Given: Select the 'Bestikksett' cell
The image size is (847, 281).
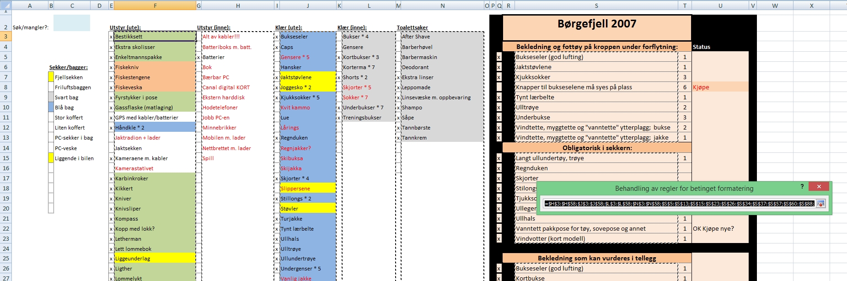Looking at the screenshot, I should tap(155, 37).
